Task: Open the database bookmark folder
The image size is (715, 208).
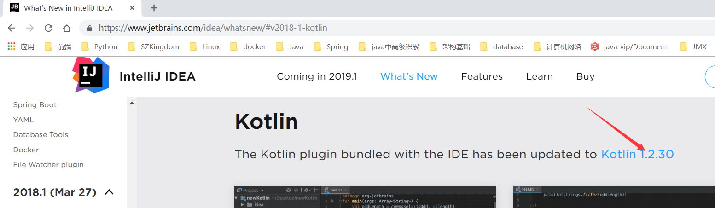Action: tap(501, 46)
